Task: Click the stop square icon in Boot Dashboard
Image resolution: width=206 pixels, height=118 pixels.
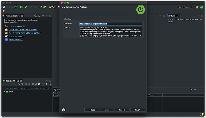Action: [x=26, y=84]
